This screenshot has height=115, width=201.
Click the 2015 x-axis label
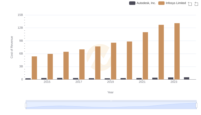click(47, 82)
